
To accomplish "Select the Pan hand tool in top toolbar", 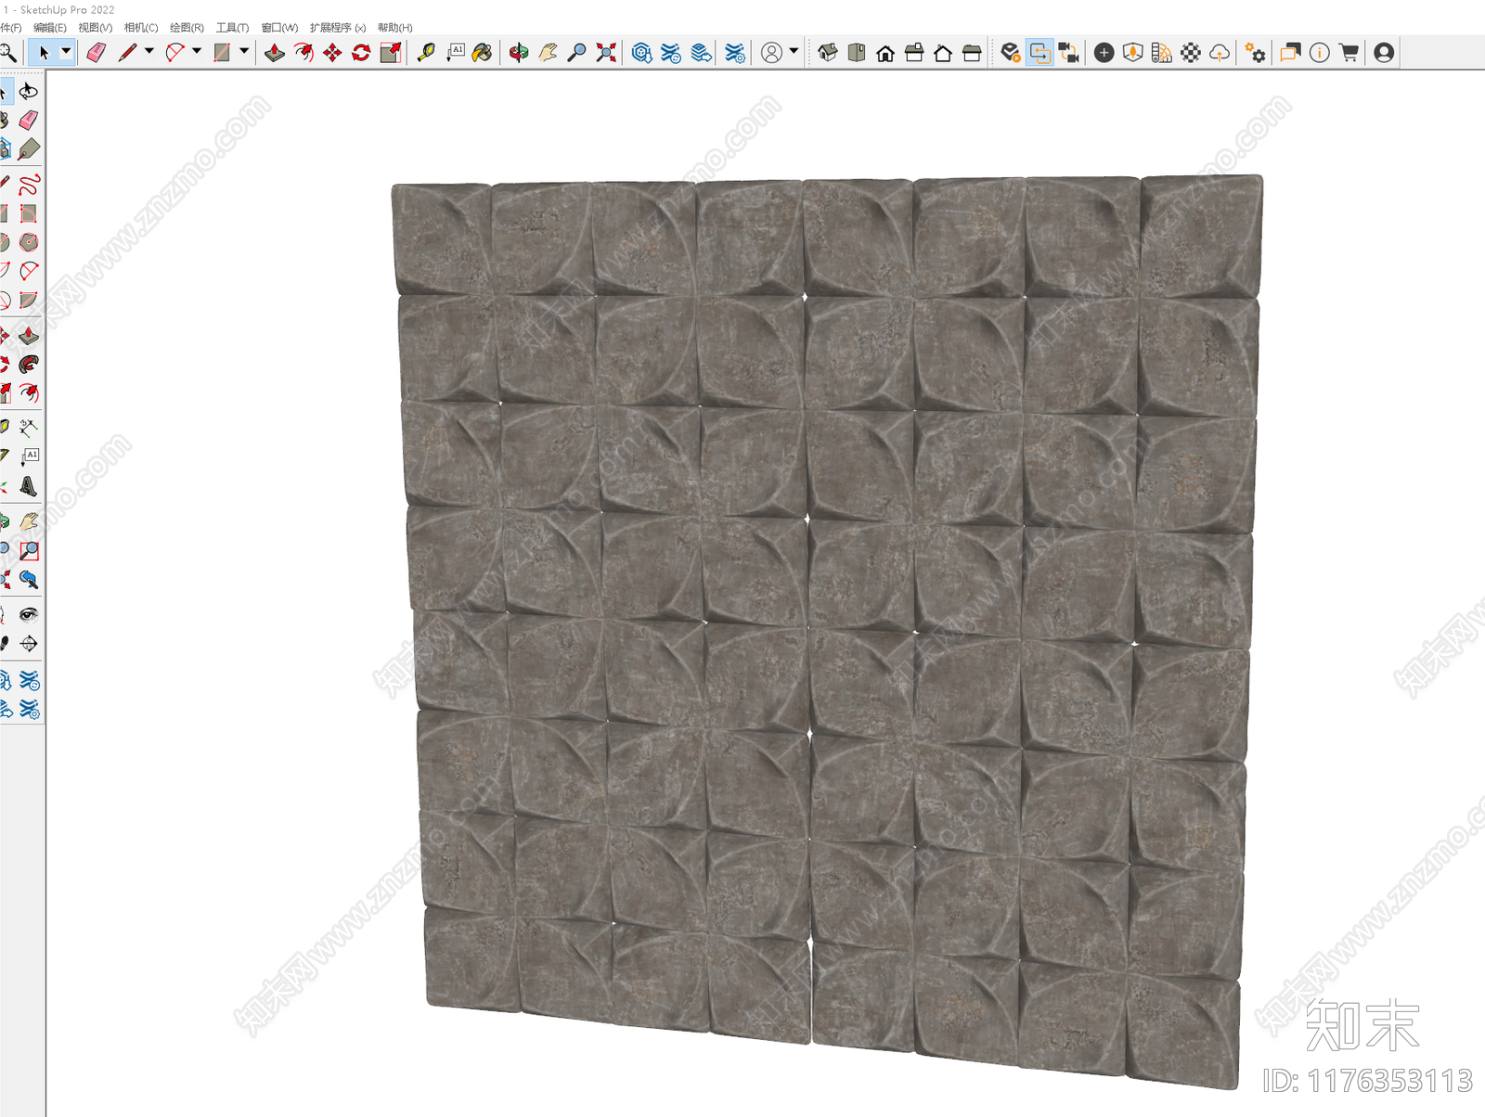I will pyautogui.click(x=548, y=53).
